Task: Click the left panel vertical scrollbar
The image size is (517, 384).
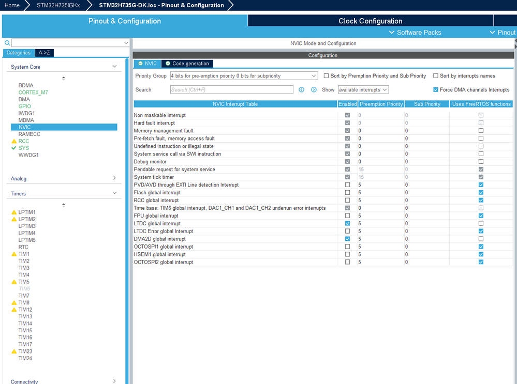Action: tap(127, 221)
